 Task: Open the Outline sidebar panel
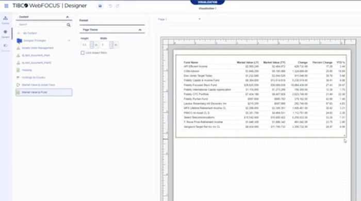coord(5,20)
